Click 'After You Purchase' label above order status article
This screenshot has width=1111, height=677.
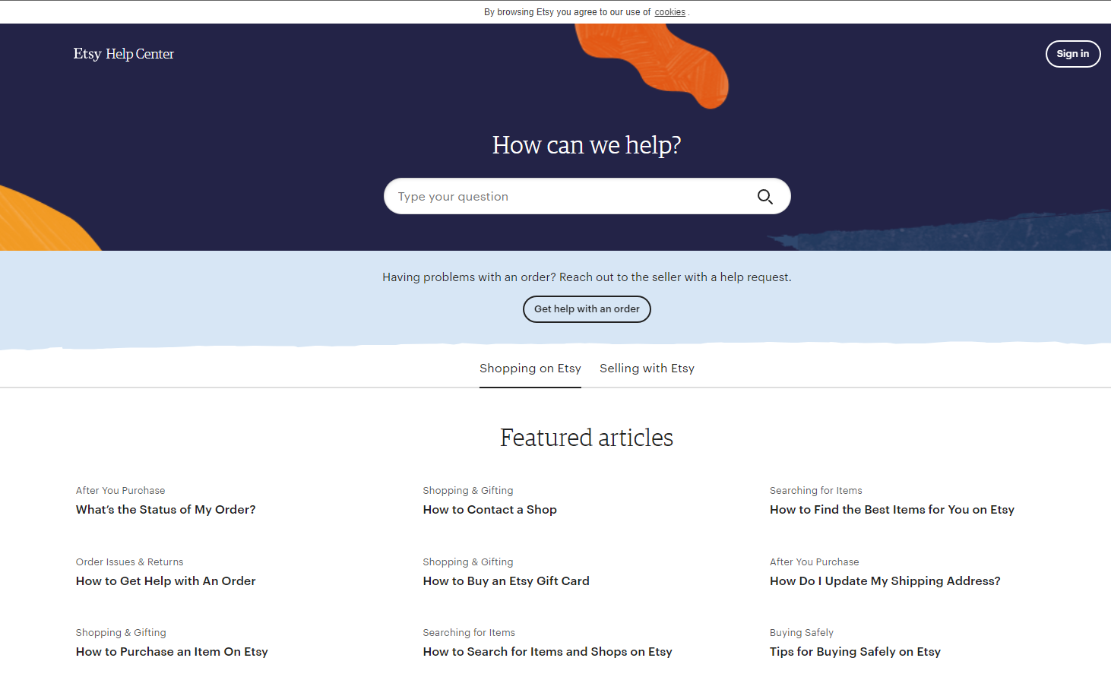[121, 491]
